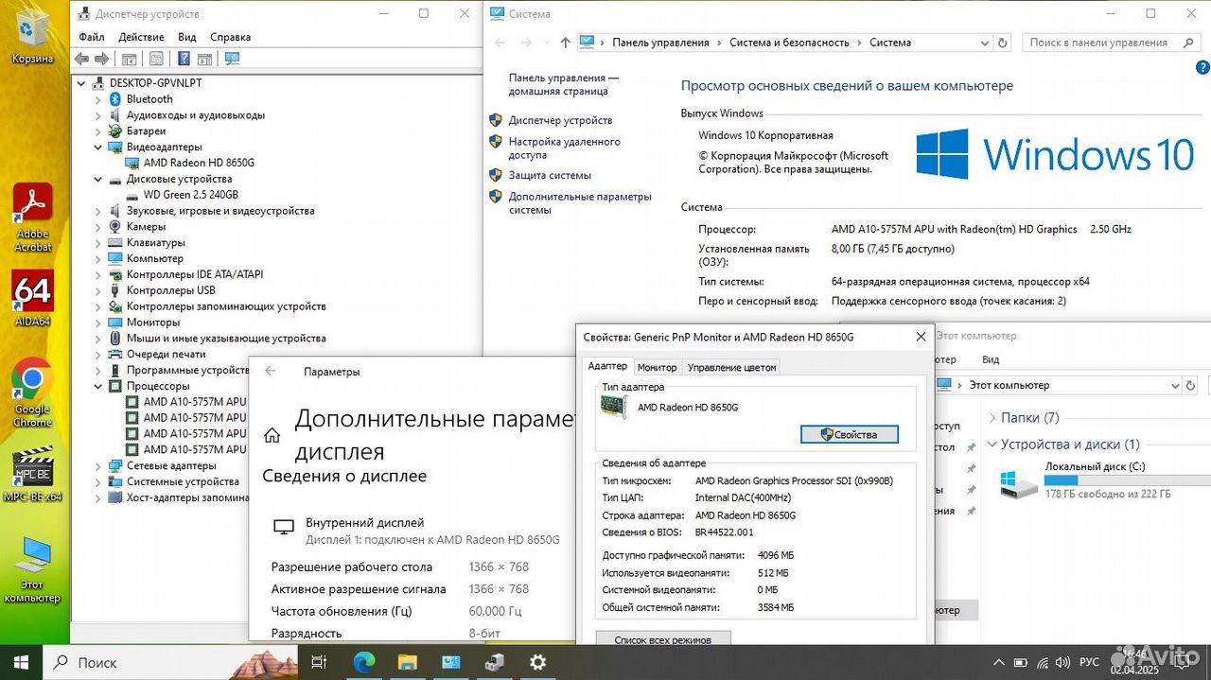Click the battery icon in system tray
The image size is (1211, 680).
click(x=1021, y=662)
